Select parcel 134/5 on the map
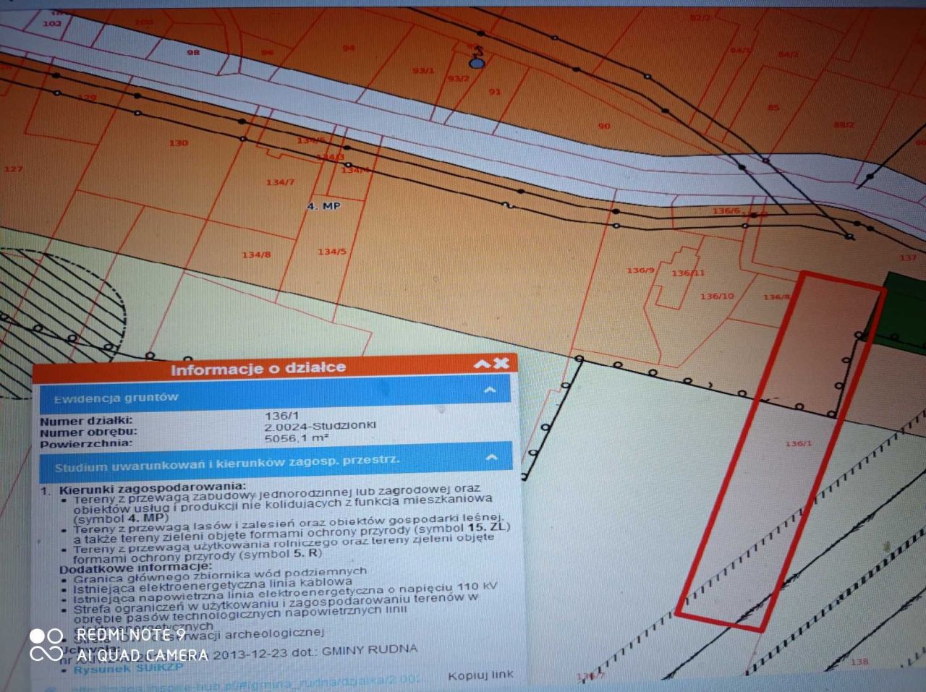This screenshot has width=926, height=692. tap(332, 252)
